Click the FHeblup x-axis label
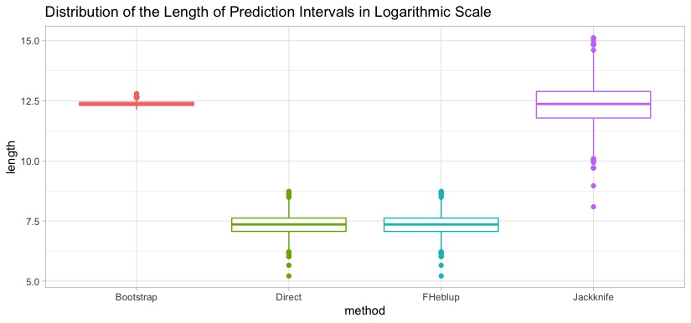The image size is (691, 323). [x=441, y=297]
